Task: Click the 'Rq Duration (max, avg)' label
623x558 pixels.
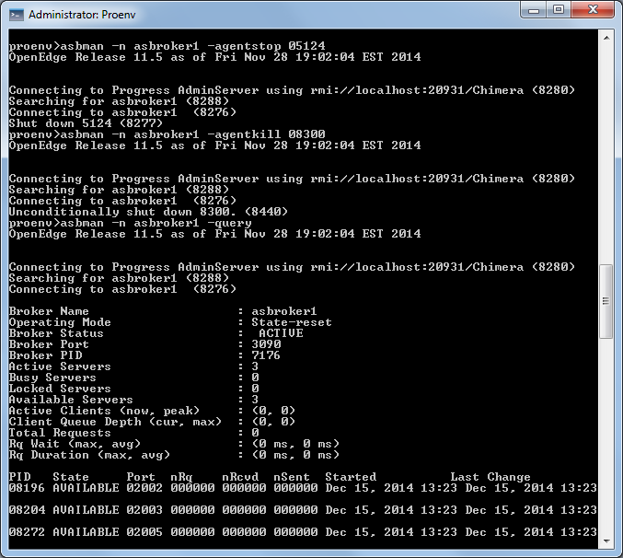Action: pyautogui.click(x=89, y=455)
